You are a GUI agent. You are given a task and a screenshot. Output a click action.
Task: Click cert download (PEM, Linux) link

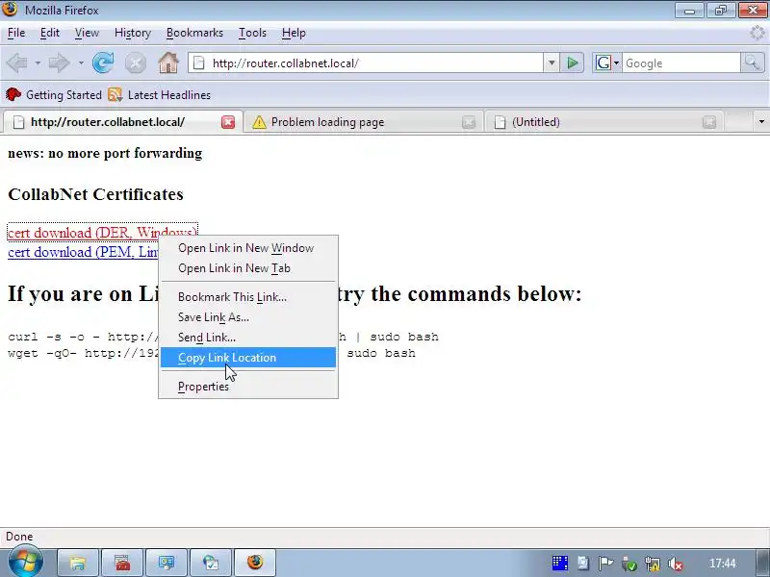(x=83, y=252)
